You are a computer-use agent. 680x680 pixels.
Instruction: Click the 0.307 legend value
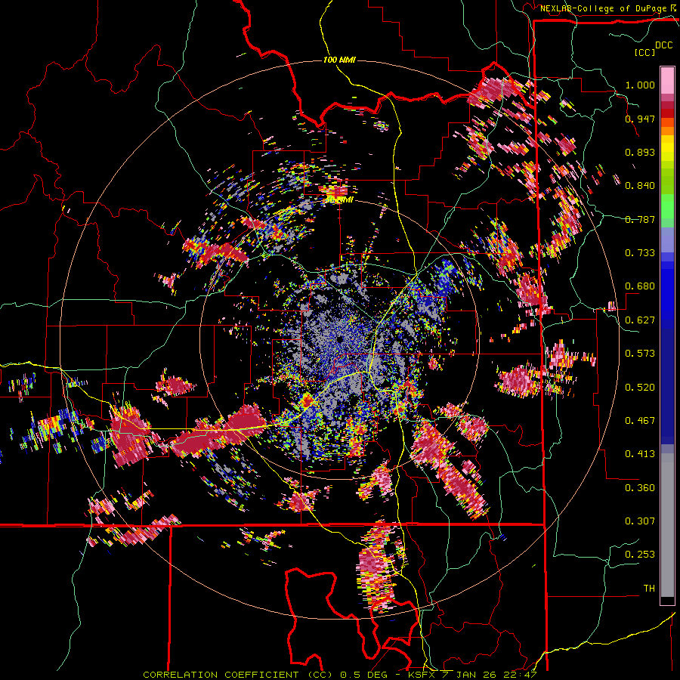pyautogui.click(x=640, y=521)
